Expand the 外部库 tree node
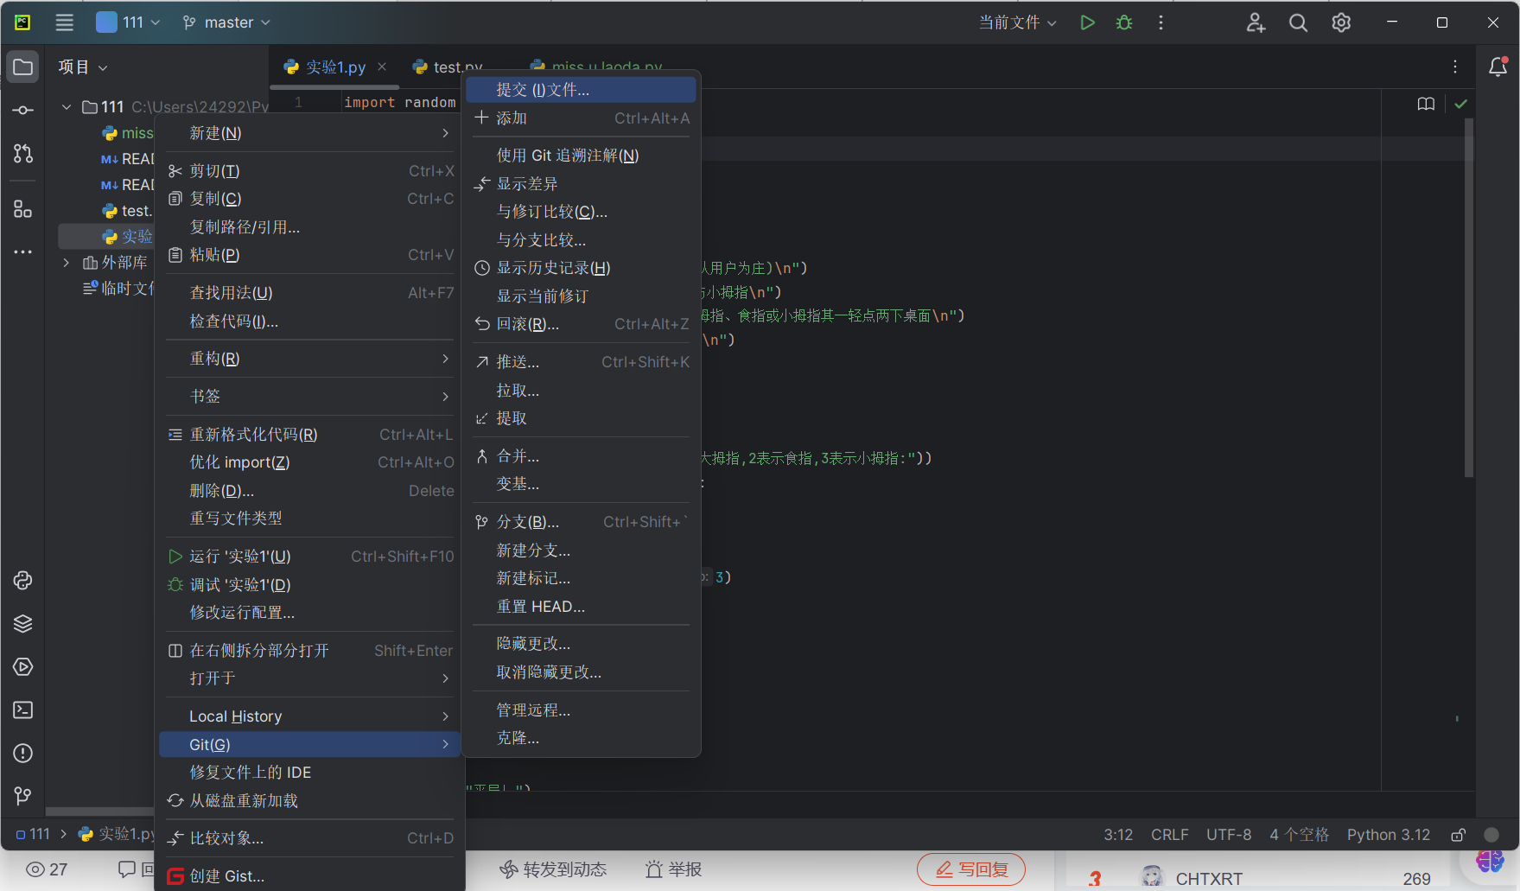The image size is (1520, 891). pyautogui.click(x=67, y=263)
